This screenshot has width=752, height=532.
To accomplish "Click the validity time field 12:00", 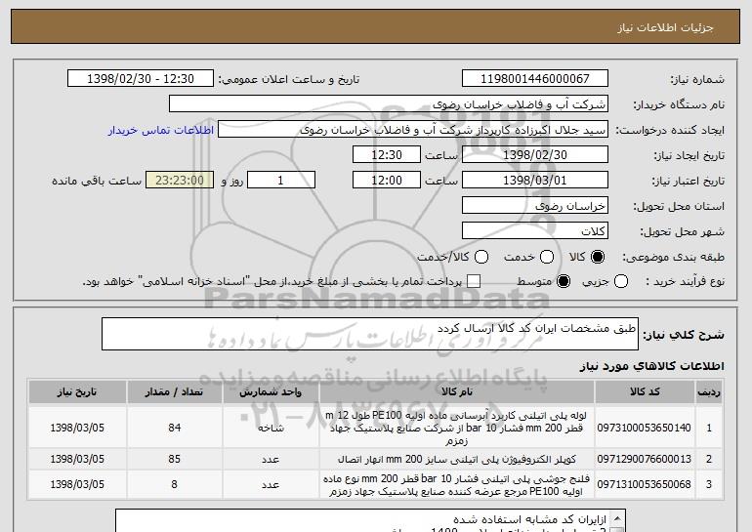I will pyautogui.click(x=387, y=181).
